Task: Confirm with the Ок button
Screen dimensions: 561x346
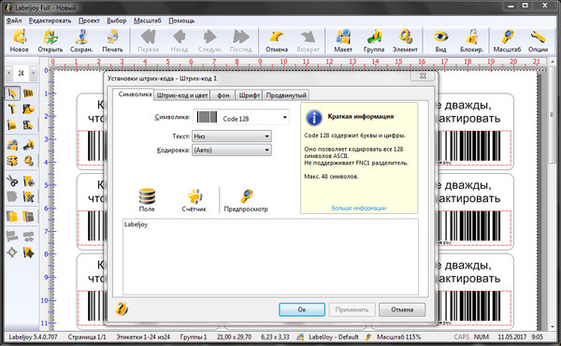Action: (302, 310)
